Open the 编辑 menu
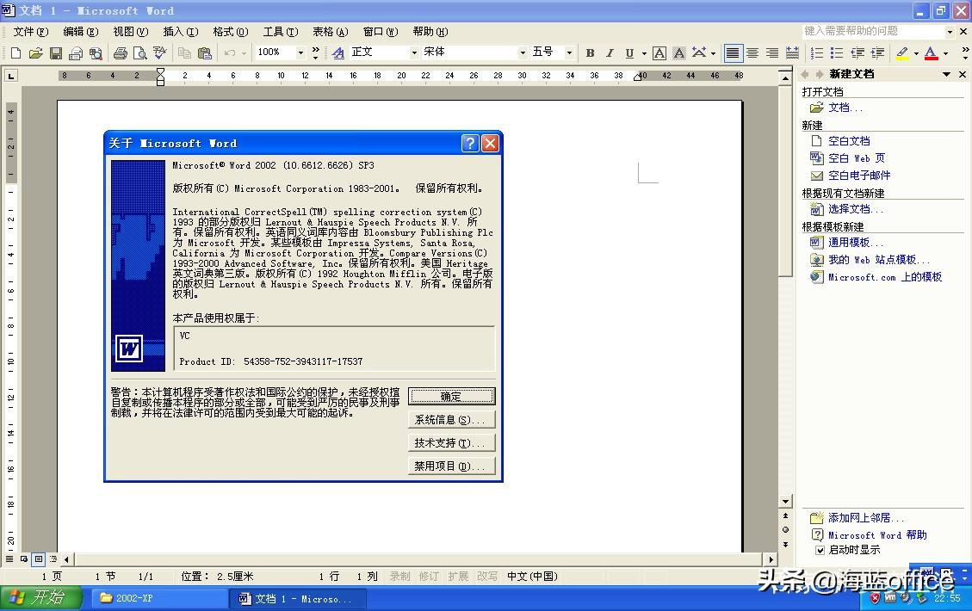Screen dimensions: 972x611 [81, 32]
